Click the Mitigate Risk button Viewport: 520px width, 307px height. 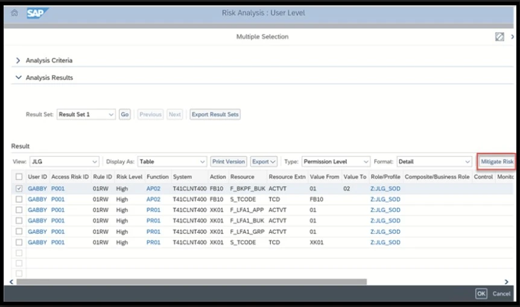[x=496, y=162]
